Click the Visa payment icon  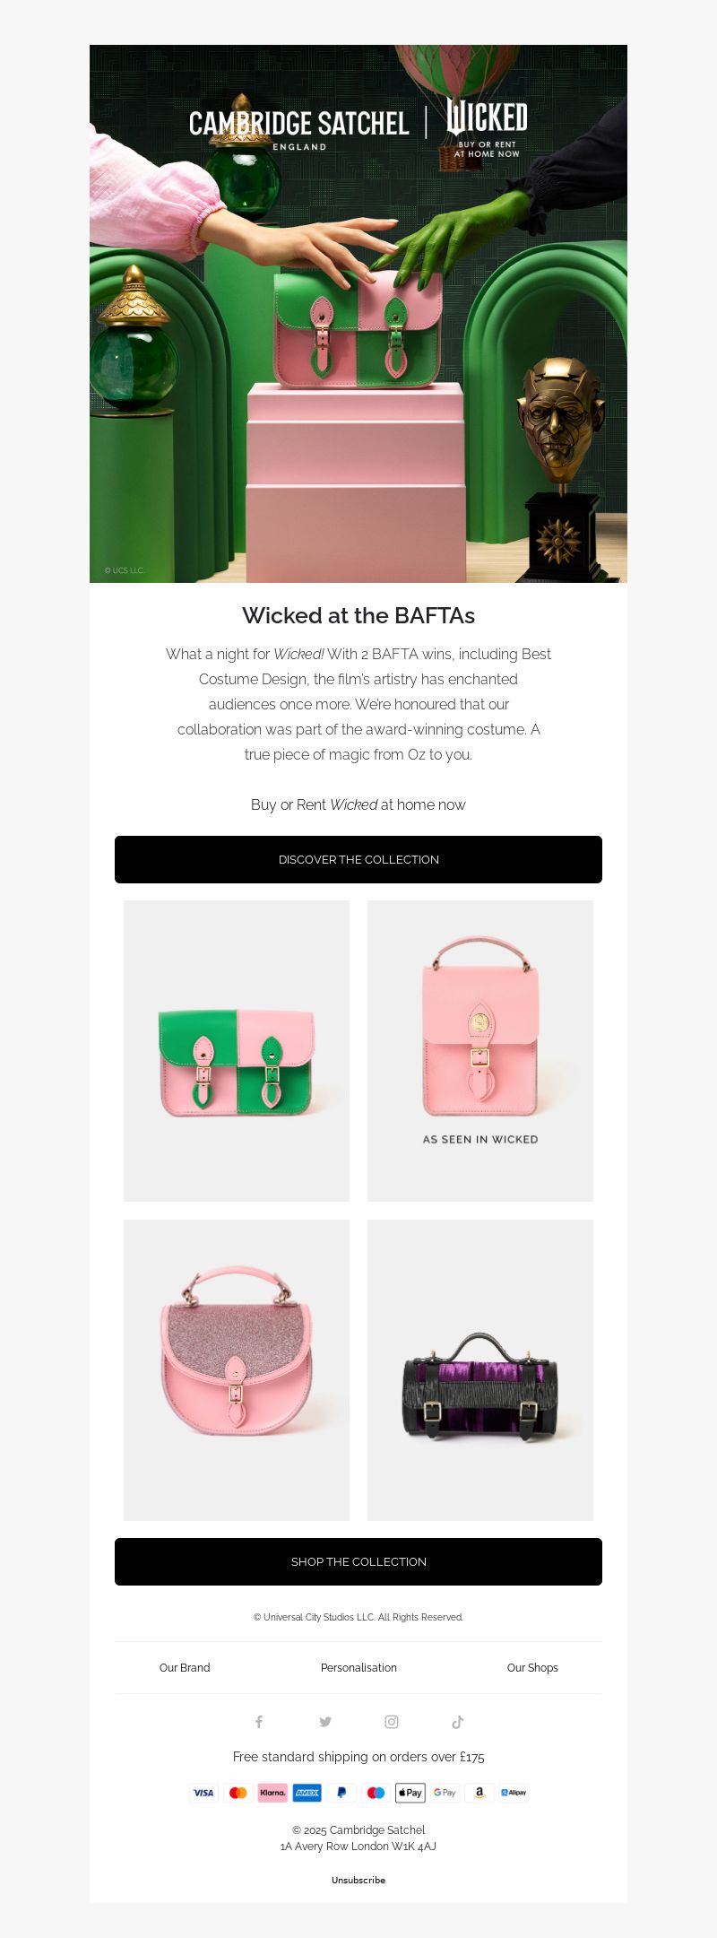coord(203,1793)
